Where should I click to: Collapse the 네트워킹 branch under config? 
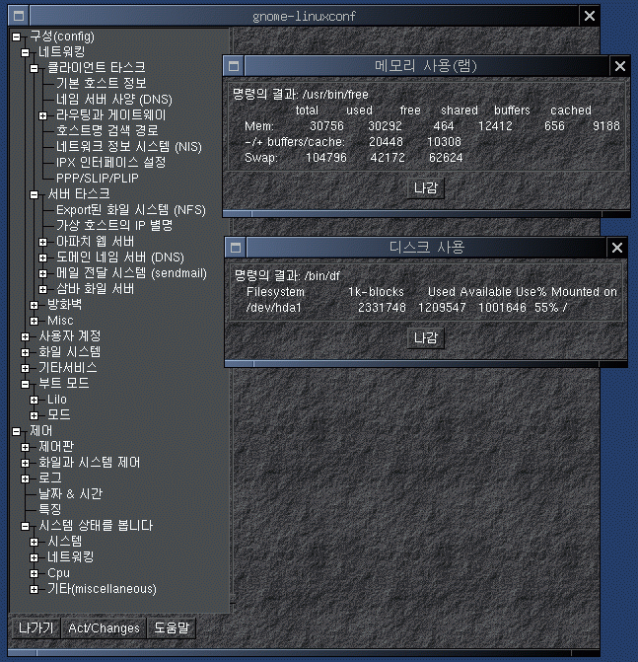coord(26,52)
